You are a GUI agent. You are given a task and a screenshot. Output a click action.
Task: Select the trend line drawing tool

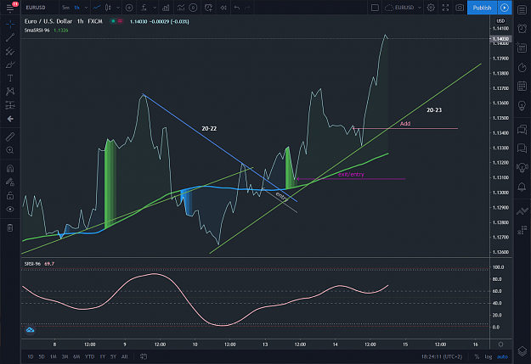coord(10,37)
